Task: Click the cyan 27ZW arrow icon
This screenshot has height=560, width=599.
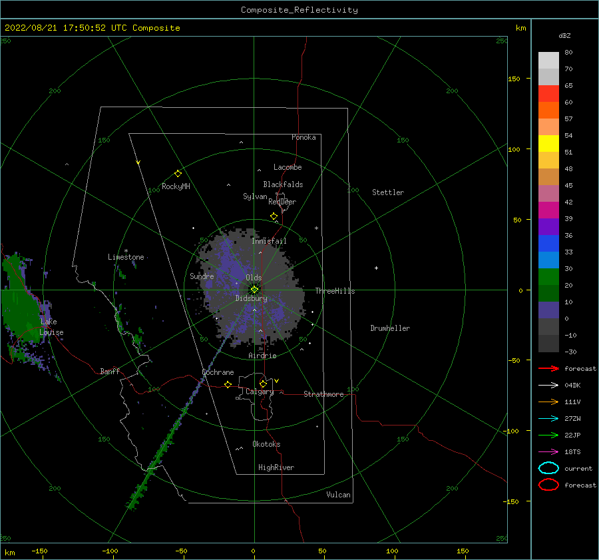Action: pos(548,419)
